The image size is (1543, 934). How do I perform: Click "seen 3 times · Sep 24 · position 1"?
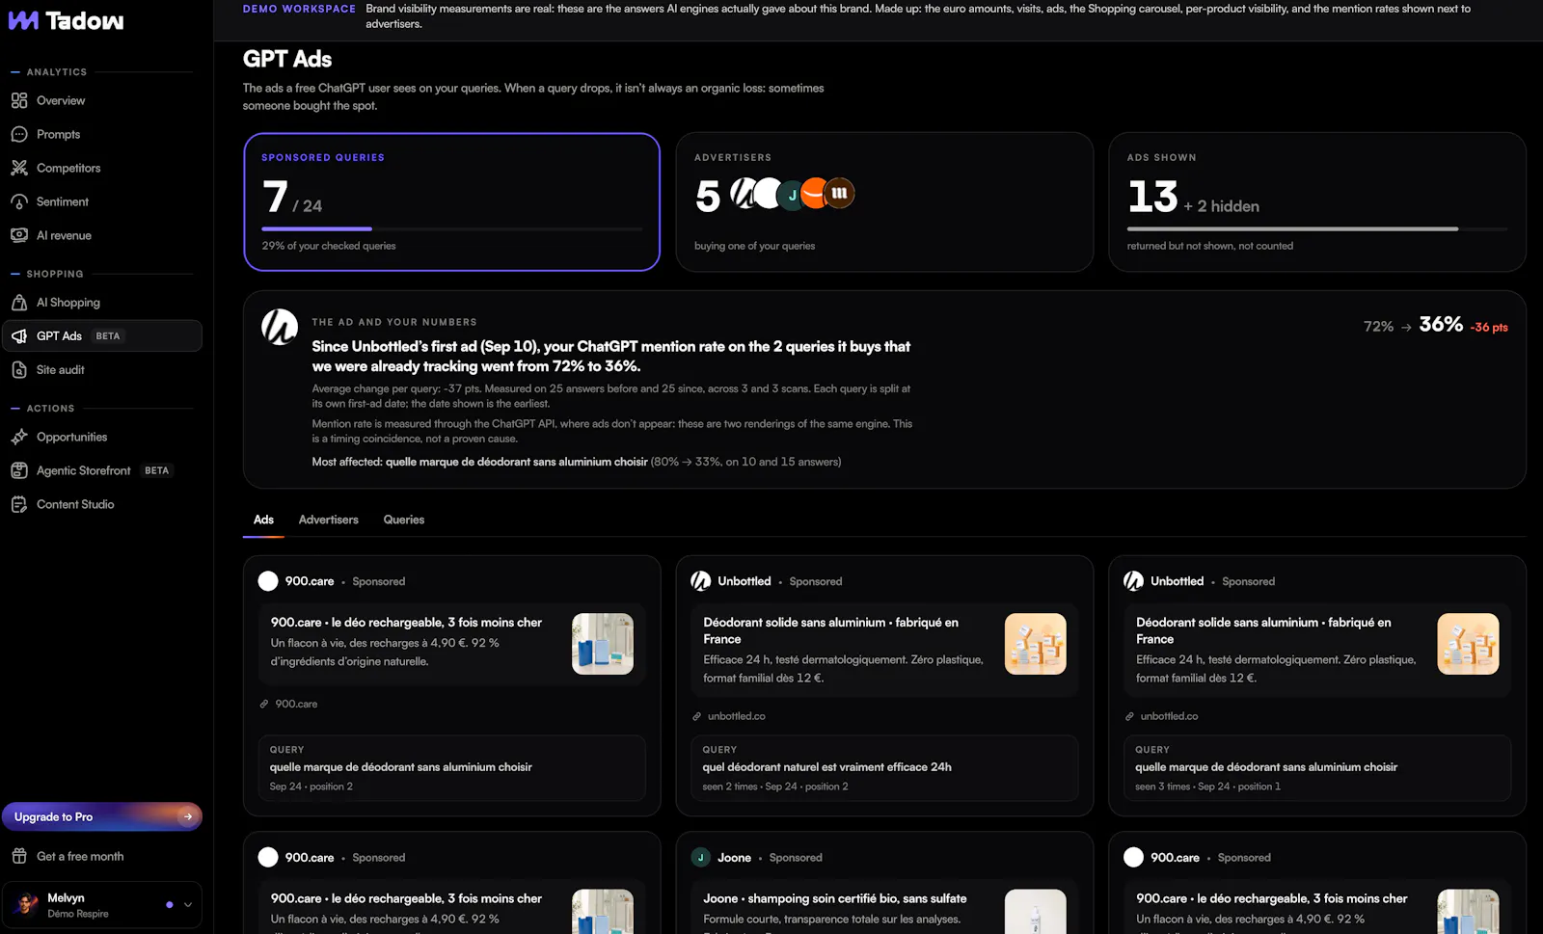(1207, 787)
